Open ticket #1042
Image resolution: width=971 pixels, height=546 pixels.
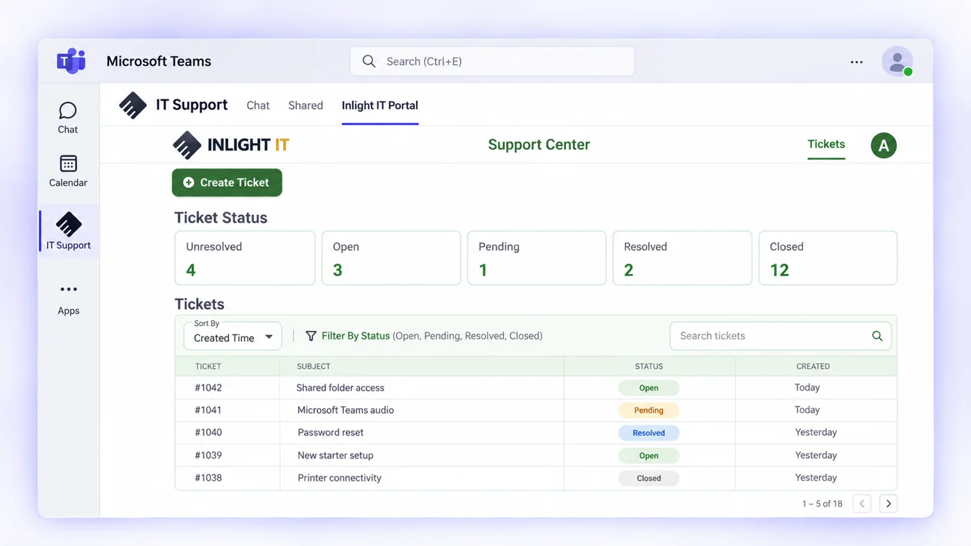208,388
